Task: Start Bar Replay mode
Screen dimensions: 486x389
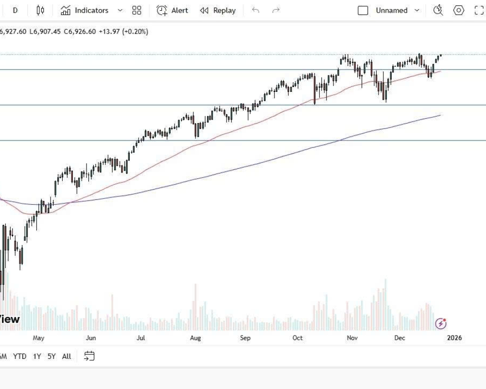Action: click(x=218, y=10)
